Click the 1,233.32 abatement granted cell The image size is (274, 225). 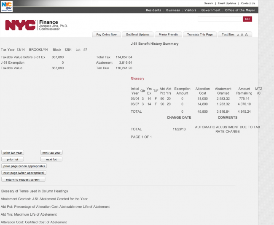[x=223, y=104]
